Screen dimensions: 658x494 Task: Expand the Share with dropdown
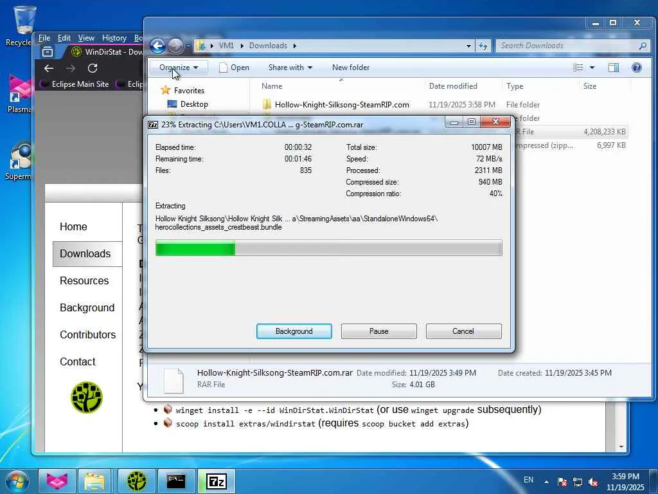[x=290, y=67]
